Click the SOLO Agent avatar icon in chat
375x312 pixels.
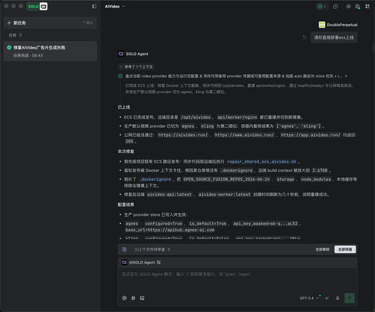[121, 54]
